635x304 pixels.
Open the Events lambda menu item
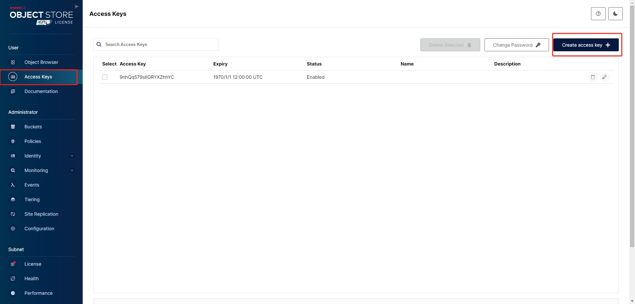[32, 185]
